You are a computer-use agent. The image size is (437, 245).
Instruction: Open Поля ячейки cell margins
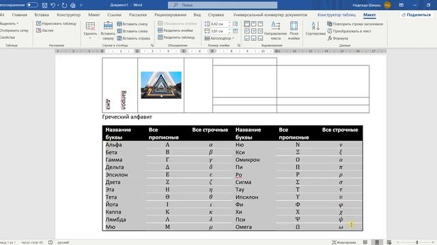click(294, 31)
